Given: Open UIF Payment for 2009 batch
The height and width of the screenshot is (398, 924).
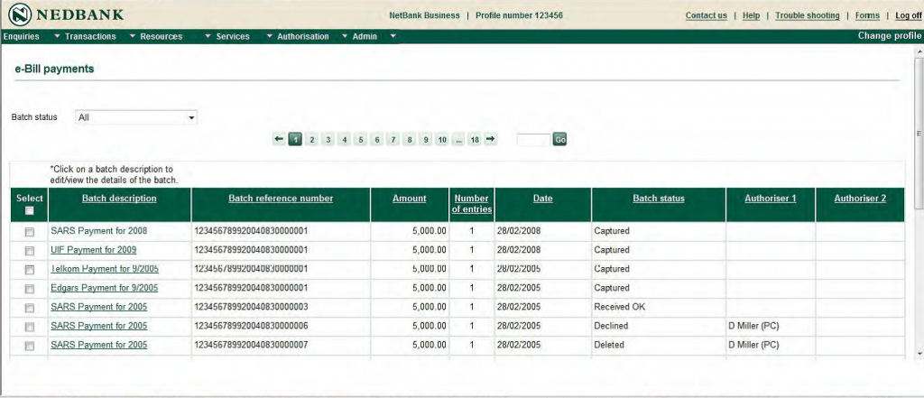Looking at the screenshot, I should tap(94, 250).
